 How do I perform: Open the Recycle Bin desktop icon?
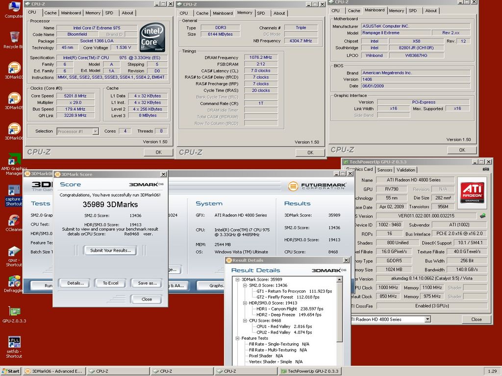point(14,40)
